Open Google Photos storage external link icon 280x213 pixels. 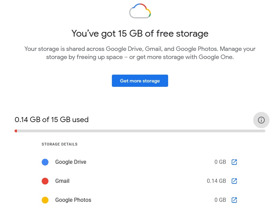coord(234,200)
